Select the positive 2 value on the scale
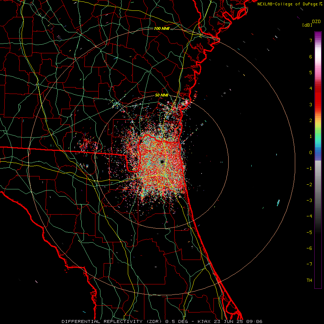324x324 pixels. click(x=311, y=121)
